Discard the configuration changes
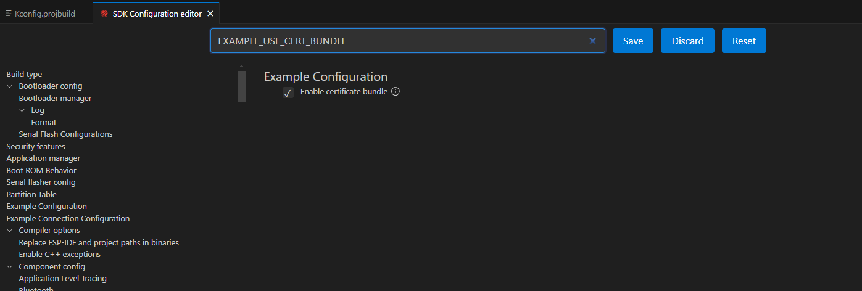This screenshot has width=862, height=291. point(687,41)
